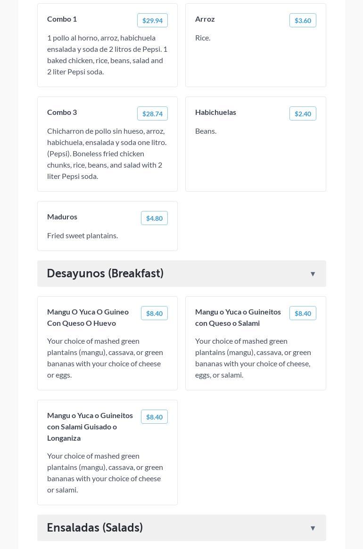The image size is (363, 549).
Task: Click price of Mangu con Salami Guisado
Action: (x=154, y=417)
